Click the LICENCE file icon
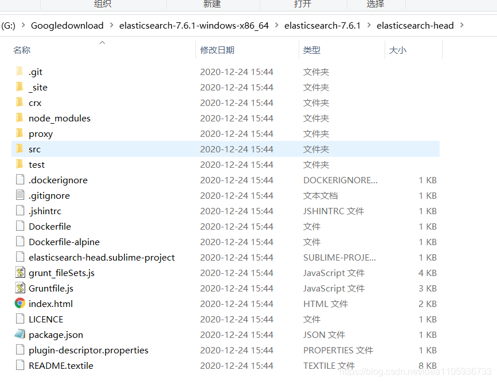Viewport: 497px width, 382px height. (x=20, y=319)
